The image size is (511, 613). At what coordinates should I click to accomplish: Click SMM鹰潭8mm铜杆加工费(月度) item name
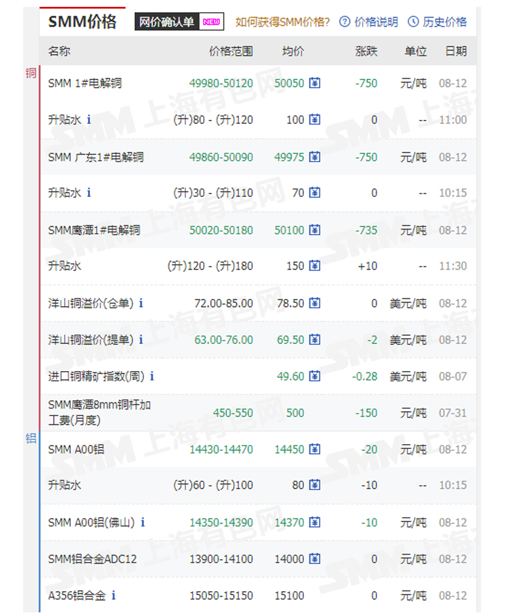coord(99,413)
